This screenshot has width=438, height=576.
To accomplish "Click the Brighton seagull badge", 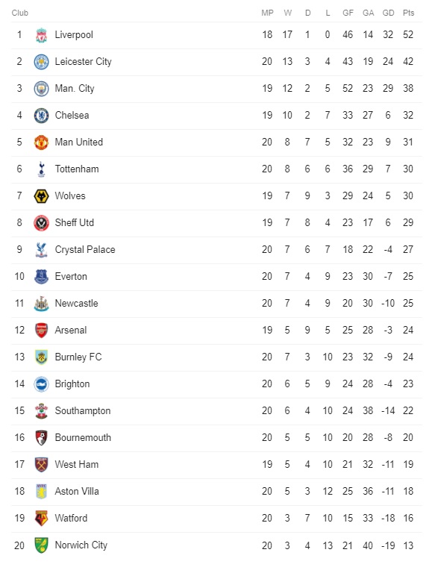I will [41, 384].
